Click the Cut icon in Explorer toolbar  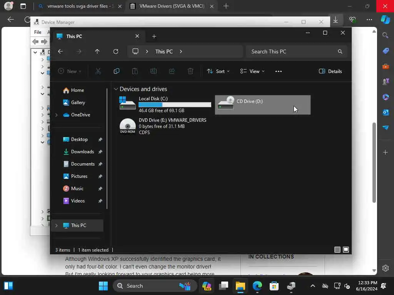point(98,71)
